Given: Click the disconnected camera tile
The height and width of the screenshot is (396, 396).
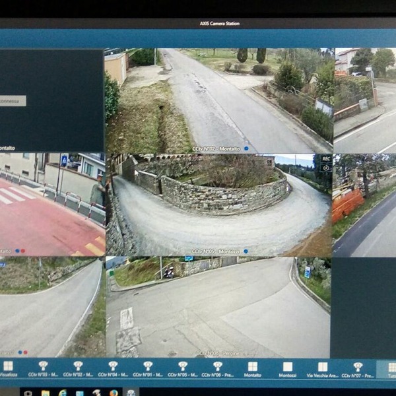Looking at the screenshot, I should click(51, 100).
